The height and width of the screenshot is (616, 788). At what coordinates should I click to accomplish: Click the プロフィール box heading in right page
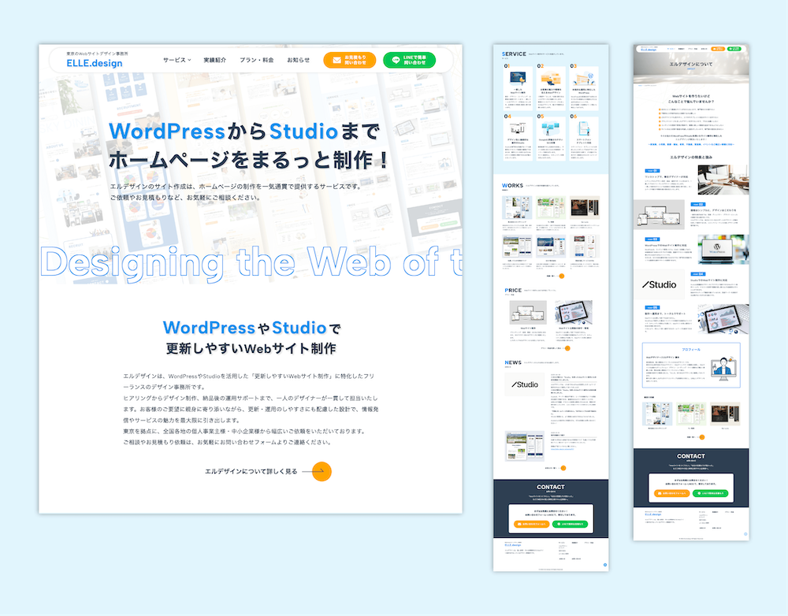pos(691,349)
